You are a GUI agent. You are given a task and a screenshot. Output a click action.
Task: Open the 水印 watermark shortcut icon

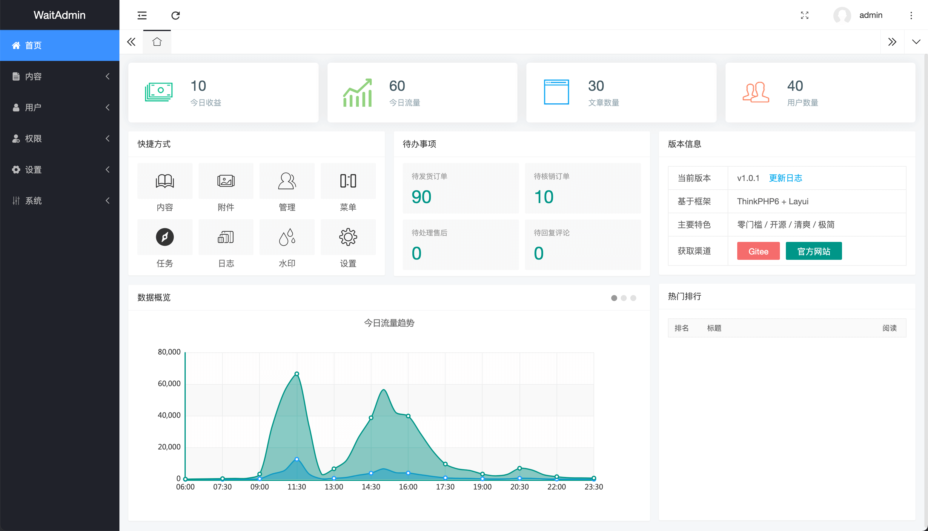(x=287, y=237)
